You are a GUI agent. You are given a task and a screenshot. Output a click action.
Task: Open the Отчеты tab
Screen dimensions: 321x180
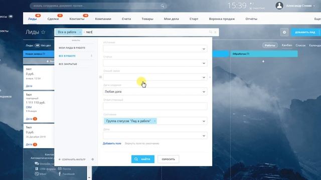[251, 19]
